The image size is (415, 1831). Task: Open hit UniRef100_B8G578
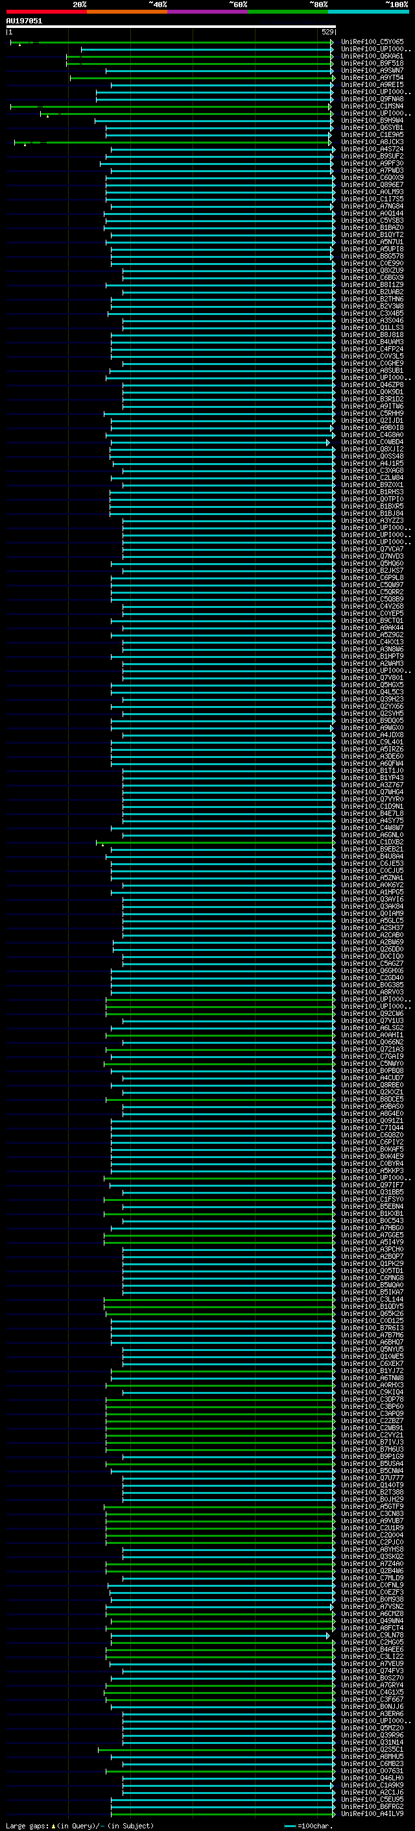point(372,256)
